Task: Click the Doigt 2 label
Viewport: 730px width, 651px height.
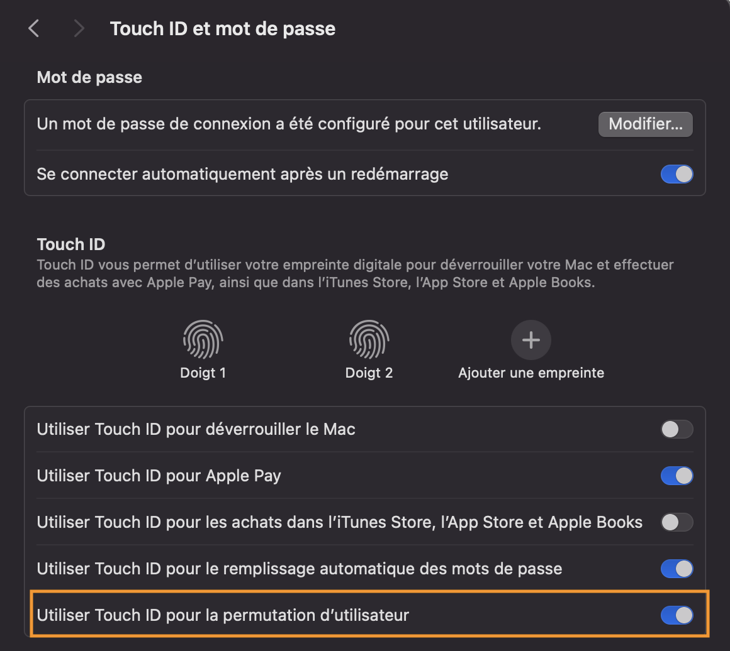Action: coord(369,373)
